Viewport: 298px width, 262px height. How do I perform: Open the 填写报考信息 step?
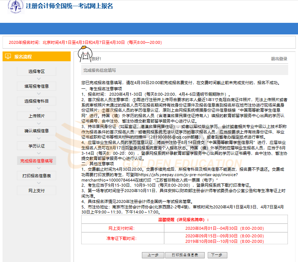tap(36, 86)
